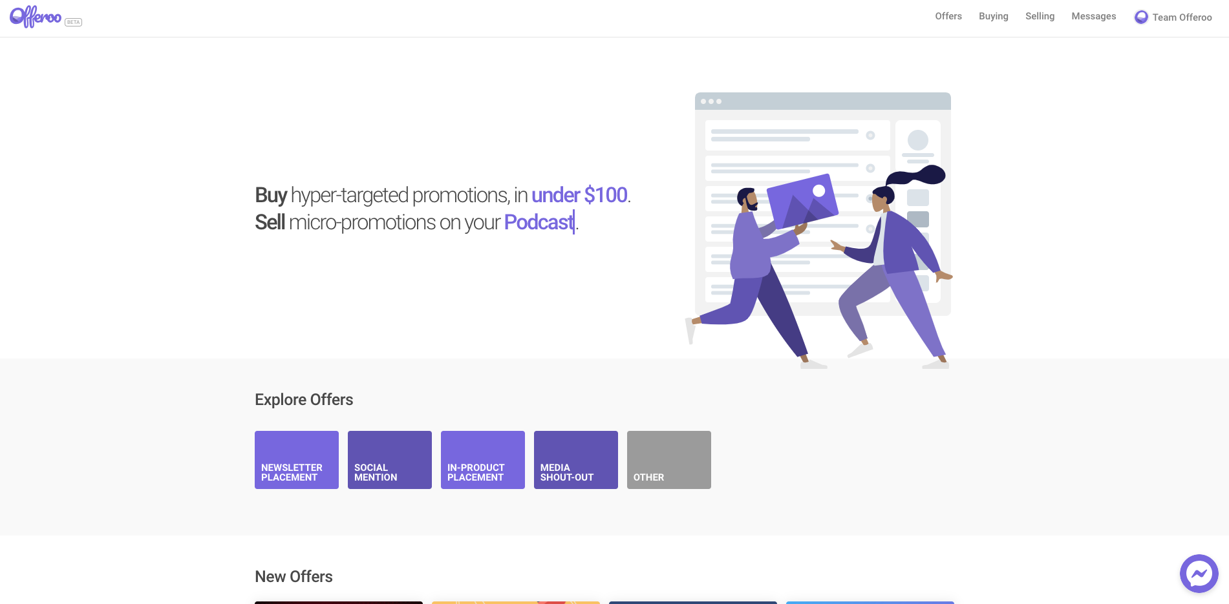Open the Team Offeroo avatar icon
The height and width of the screenshot is (604, 1229).
click(x=1141, y=17)
